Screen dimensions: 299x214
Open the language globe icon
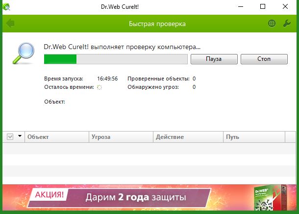[272, 24]
